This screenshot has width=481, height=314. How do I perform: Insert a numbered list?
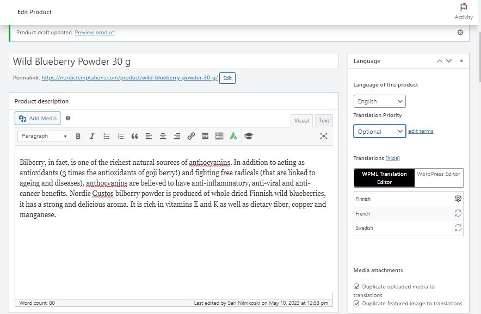(121, 136)
